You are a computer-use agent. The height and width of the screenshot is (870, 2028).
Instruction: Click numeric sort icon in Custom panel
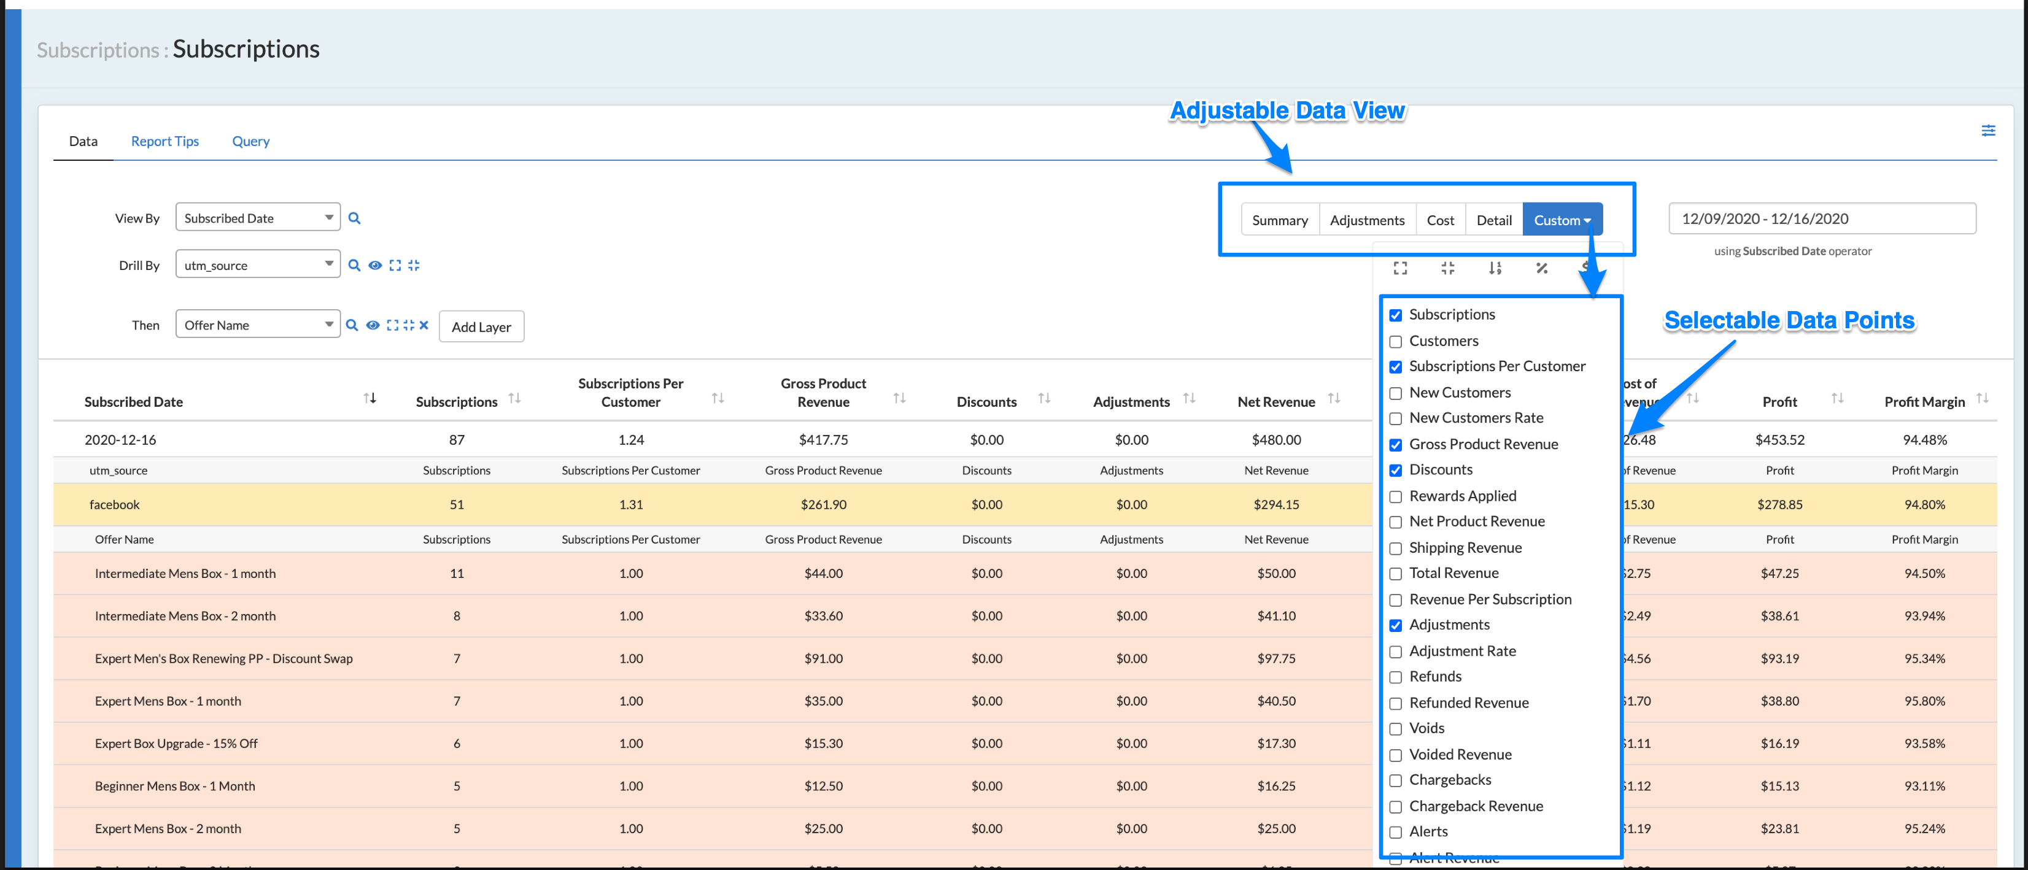[1495, 268]
